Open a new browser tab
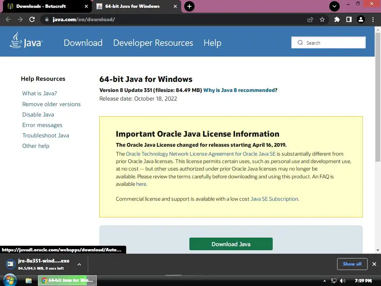This screenshot has height=286, width=381. (189, 6)
